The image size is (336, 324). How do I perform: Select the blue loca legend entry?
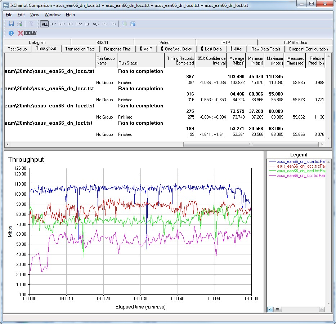pyautogui.click(x=297, y=161)
